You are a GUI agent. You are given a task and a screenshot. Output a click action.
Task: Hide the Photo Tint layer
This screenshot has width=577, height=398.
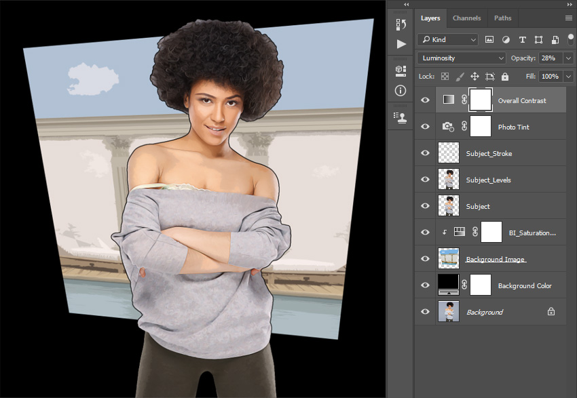click(425, 127)
